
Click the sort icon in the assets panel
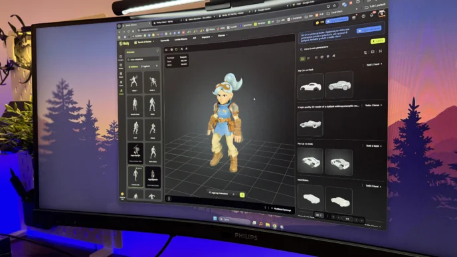[365, 52]
